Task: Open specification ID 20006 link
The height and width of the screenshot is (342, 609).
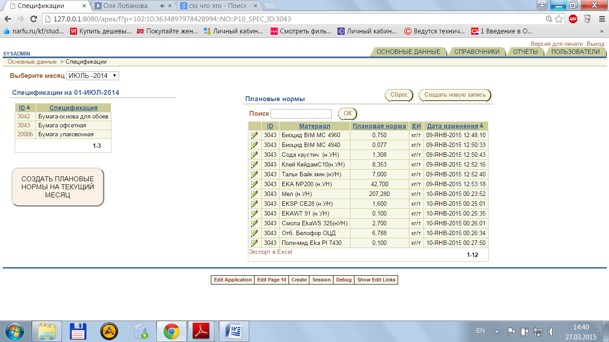Action: [x=25, y=134]
